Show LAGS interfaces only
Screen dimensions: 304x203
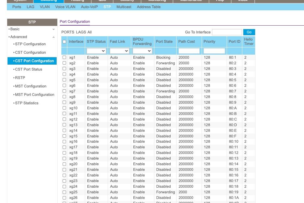[x=81, y=32]
